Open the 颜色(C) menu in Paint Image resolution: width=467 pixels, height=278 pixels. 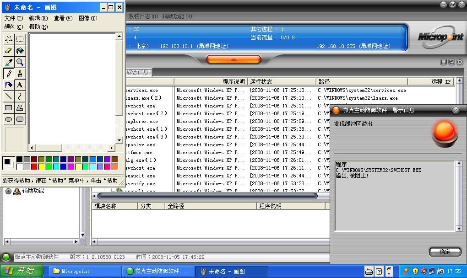coord(14,27)
